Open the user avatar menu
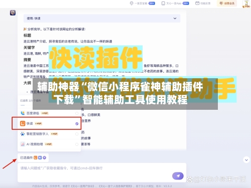Viewport: 251px width, 188px height. click(x=246, y=4)
